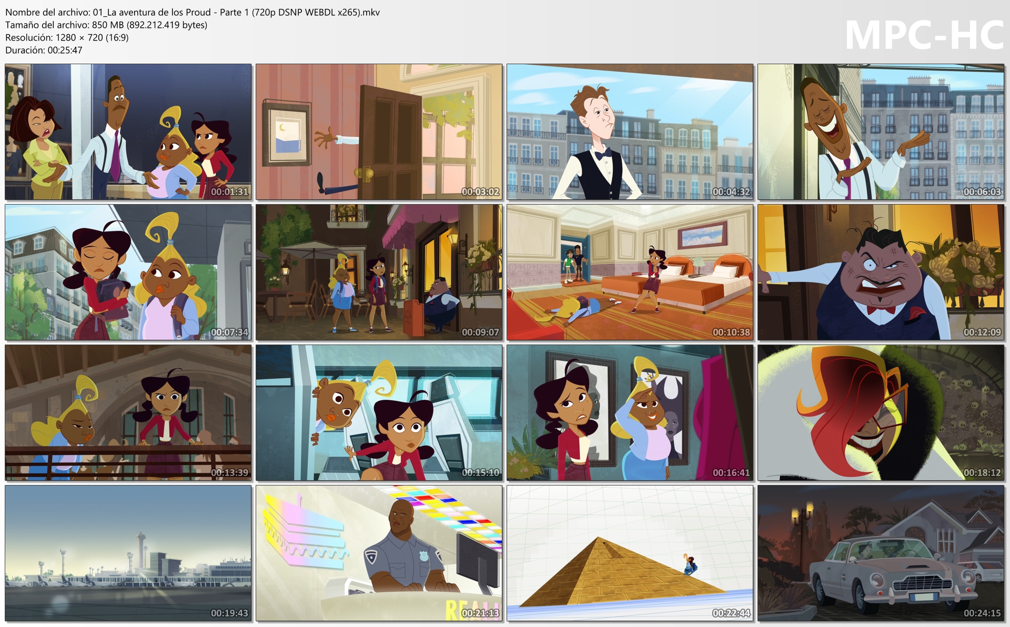This screenshot has width=1010, height=627.
Task: Click the MPC-HC logo text
Action: pyautogui.click(x=924, y=36)
